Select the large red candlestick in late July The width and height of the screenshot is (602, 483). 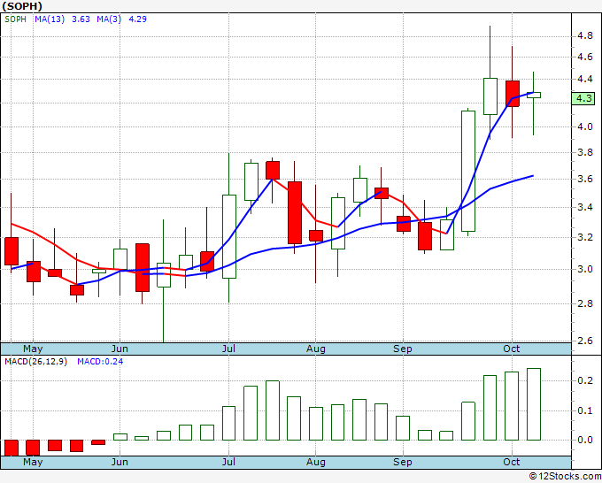(x=295, y=212)
